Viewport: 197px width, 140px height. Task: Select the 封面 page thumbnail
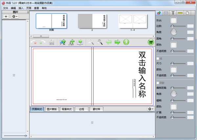(x=52, y=21)
